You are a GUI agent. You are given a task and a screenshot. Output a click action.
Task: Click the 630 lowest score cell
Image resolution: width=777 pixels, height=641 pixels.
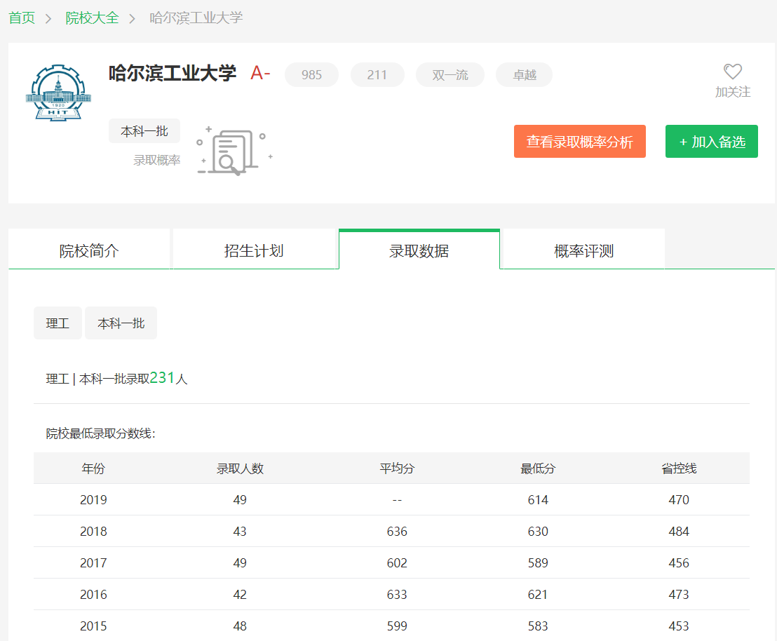click(538, 532)
